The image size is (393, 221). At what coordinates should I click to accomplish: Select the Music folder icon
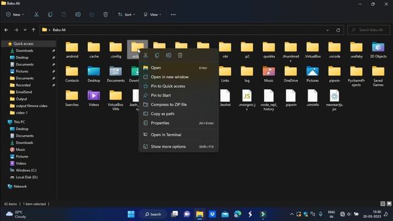[269, 71]
